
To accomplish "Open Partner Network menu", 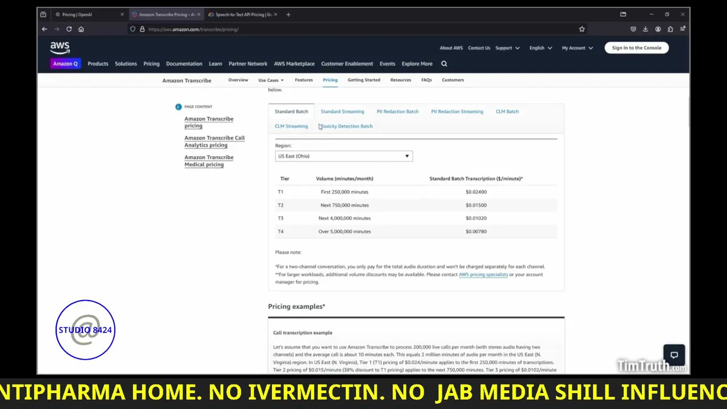I will tap(248, 64).
